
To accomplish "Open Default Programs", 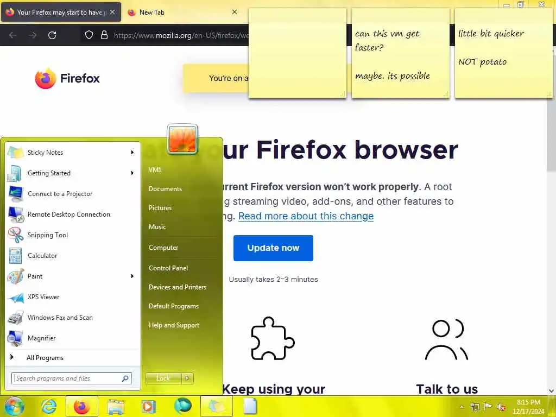I will click(173, 306).
